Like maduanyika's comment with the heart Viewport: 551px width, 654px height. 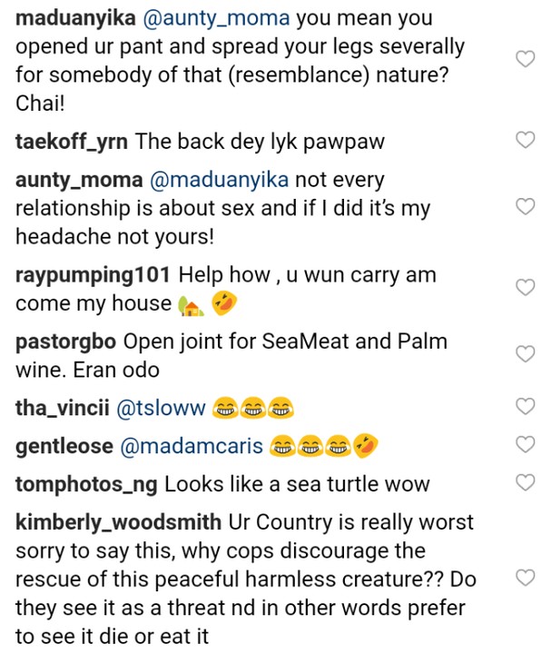pyautogui.click(x=524, y=59)
